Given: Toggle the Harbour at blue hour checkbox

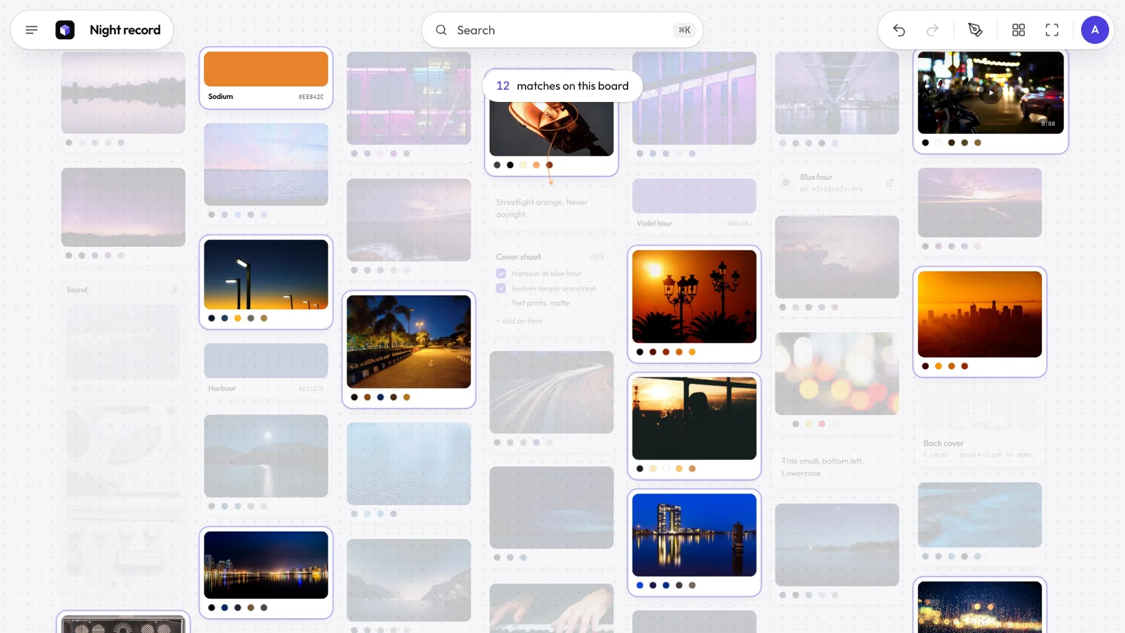Looking at the screenshot, I should click(501, 274).
